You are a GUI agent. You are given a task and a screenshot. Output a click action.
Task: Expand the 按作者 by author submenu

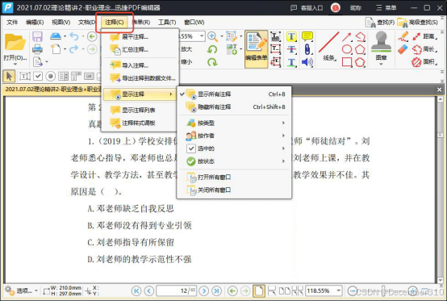point(233,136)
